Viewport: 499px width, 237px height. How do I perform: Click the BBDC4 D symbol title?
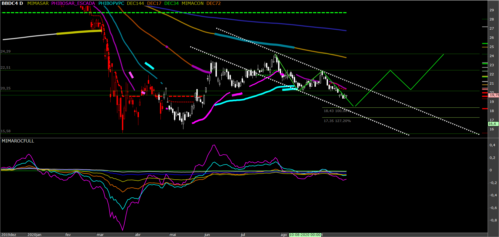pyautogui.click(x=12, y=3)
